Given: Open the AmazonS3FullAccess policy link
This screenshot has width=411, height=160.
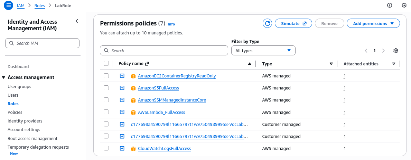Looking at the screenshot, I should pyautogui.click(x=158, y=88).
